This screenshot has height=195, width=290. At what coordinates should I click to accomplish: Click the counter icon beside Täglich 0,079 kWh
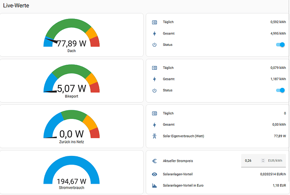tap(154, 68)
